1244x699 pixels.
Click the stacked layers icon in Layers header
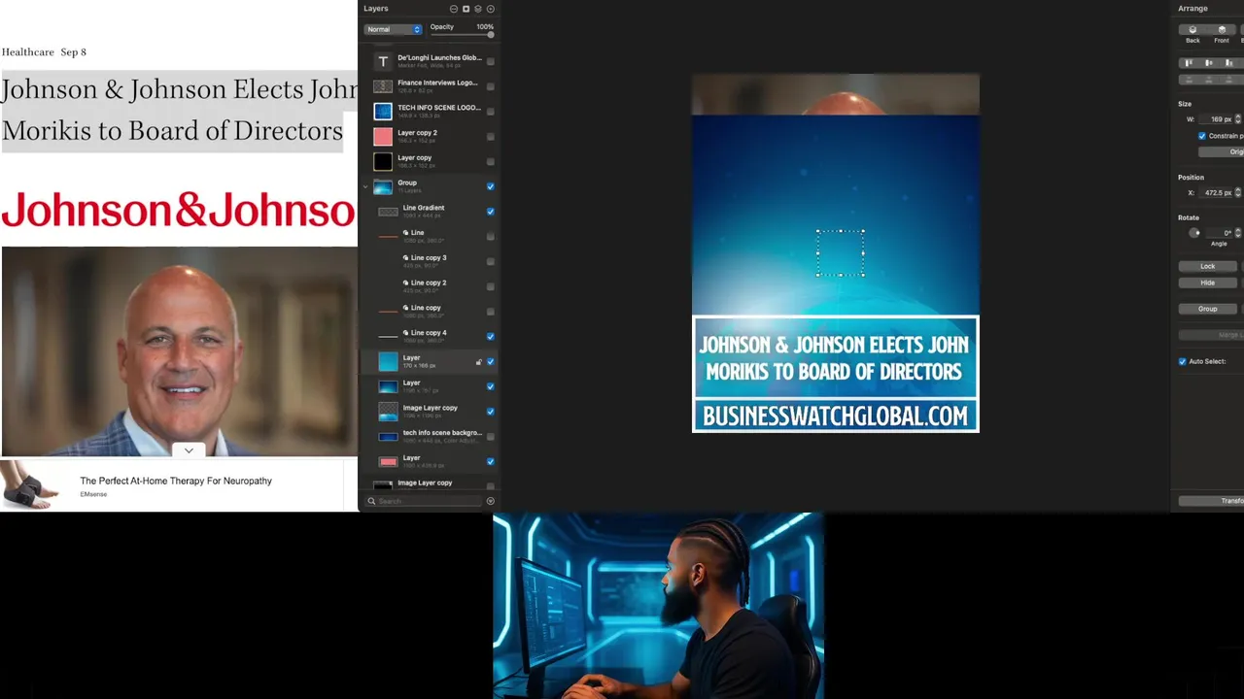click(x=478, y=9)
